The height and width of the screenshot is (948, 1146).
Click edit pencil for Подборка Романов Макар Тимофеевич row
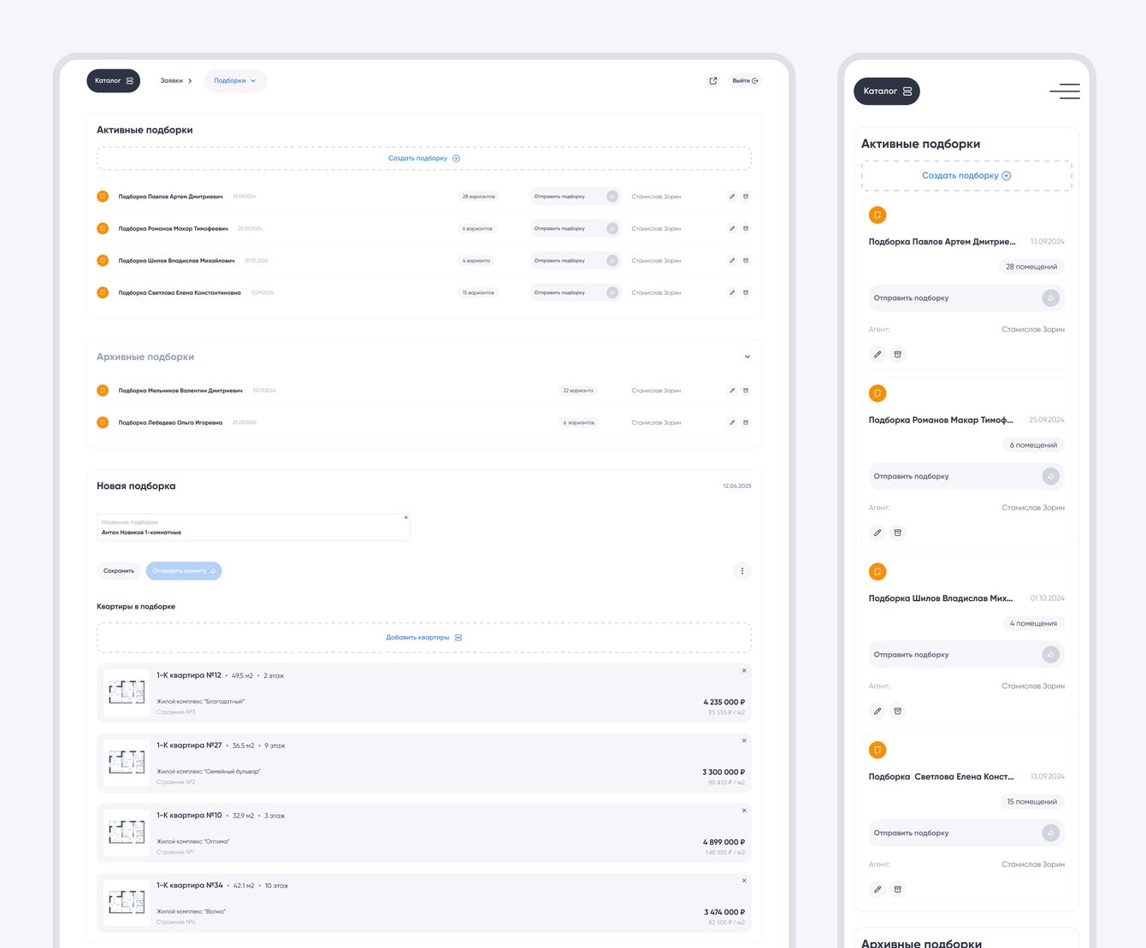[732, 228]
